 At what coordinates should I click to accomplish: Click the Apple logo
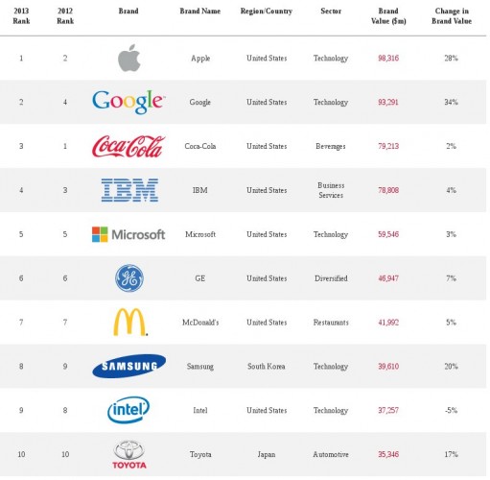tap(129, 58)
